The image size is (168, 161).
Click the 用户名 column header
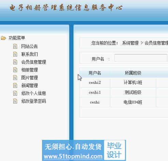(x=95, y=73)
